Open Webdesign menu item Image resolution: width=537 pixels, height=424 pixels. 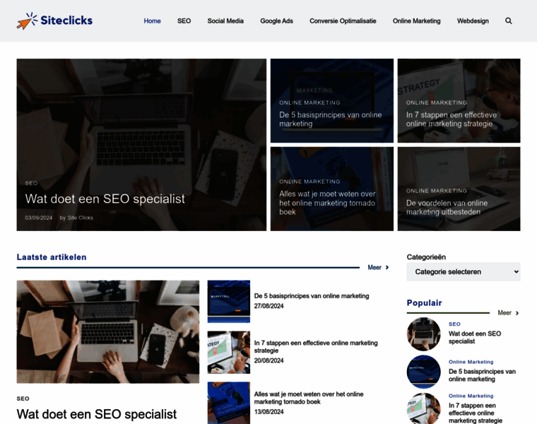click(x=473, y=21)
